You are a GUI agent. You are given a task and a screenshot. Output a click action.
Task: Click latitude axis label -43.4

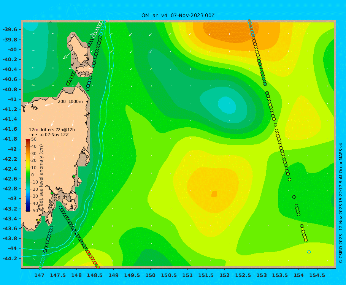[x=10, y=218]
